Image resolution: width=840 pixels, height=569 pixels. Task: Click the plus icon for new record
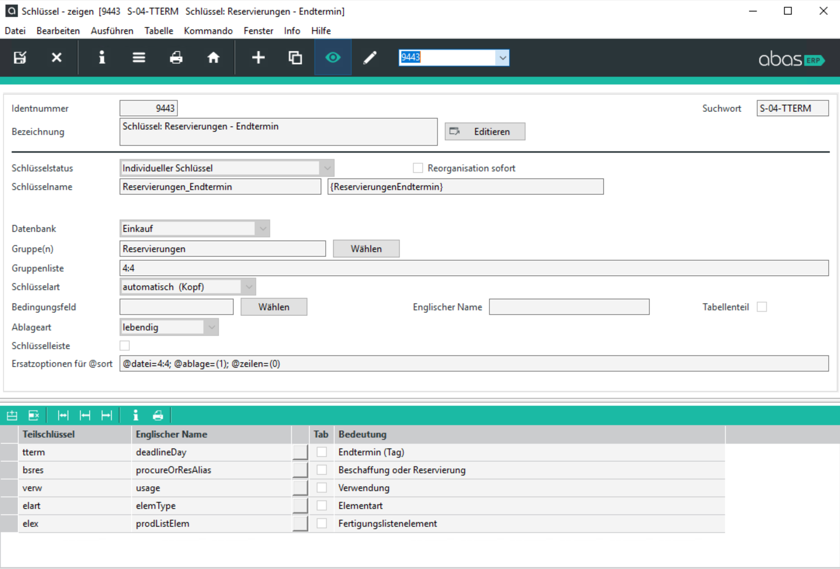(x=258, y=58)
